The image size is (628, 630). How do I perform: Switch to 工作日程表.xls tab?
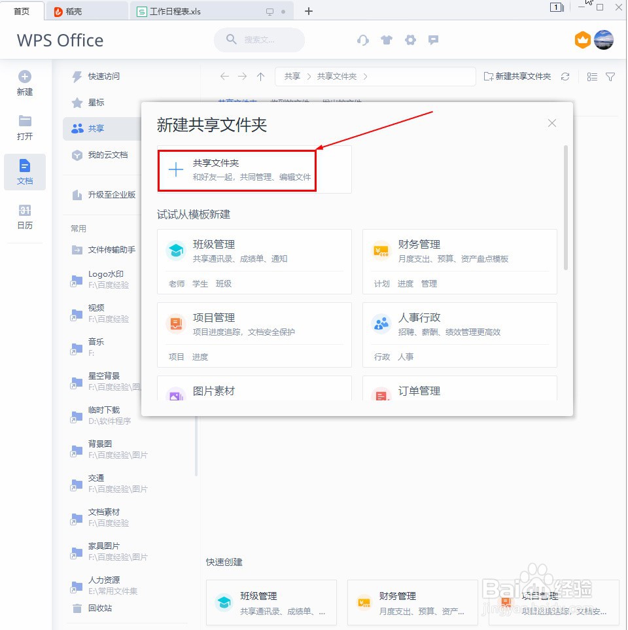pyautogui.click(x=211, y=11)
